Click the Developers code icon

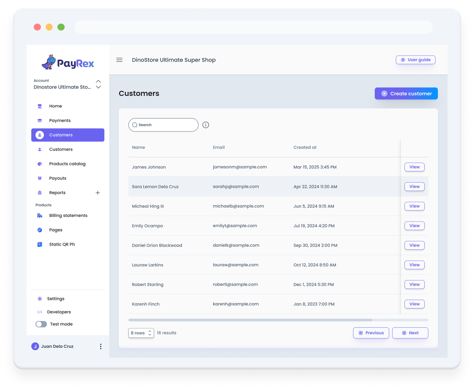pos(40,312)
